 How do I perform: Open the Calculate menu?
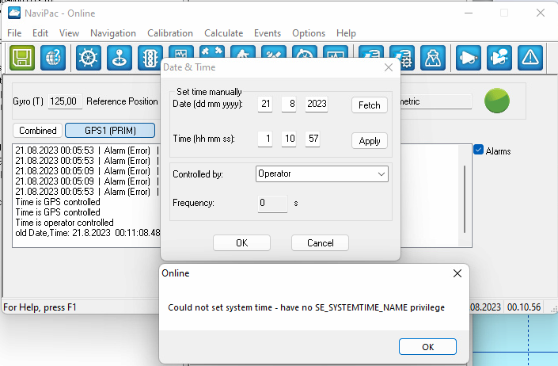point(223,33)
